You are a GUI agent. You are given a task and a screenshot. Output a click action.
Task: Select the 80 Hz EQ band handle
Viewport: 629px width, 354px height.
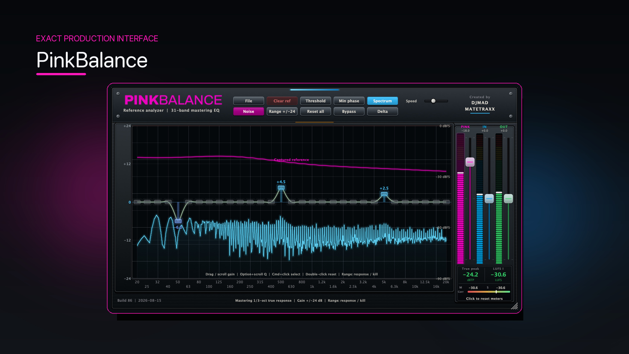[x=199, y=202]
